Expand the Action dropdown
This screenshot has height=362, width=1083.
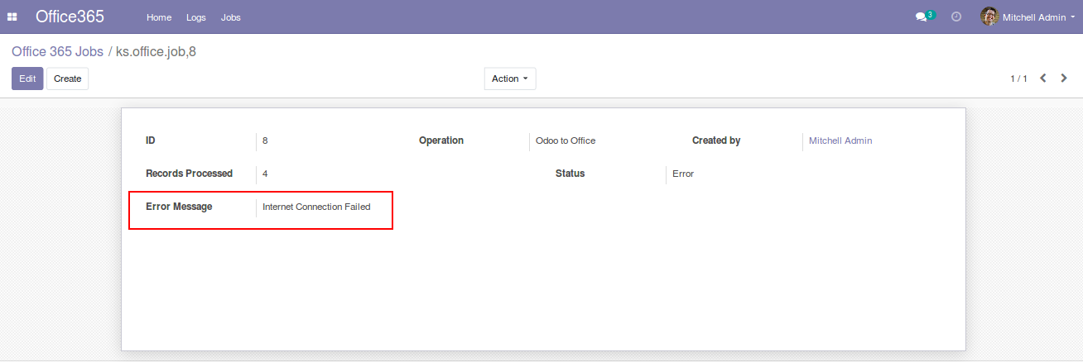pos(509,79)
